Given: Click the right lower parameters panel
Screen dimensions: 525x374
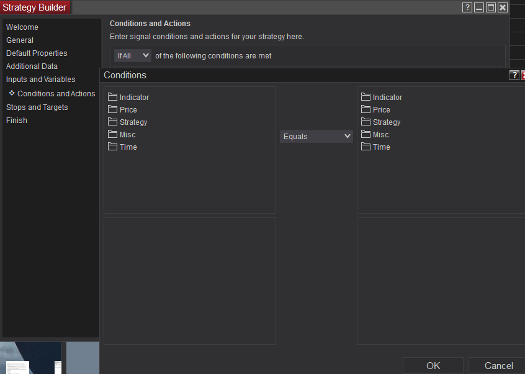Looking at the screenshot, I should (441, 281).
